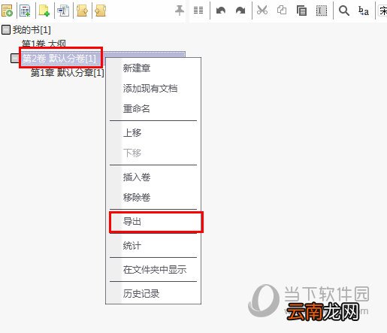The image size is (387, 333).
Task: Toggle the pin panel icon
Action: pyautogui.click(x=180, y=11)
